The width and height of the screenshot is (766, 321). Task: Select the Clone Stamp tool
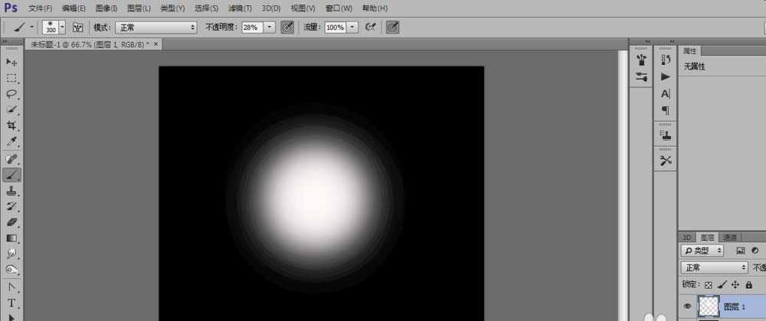[11, 190]
